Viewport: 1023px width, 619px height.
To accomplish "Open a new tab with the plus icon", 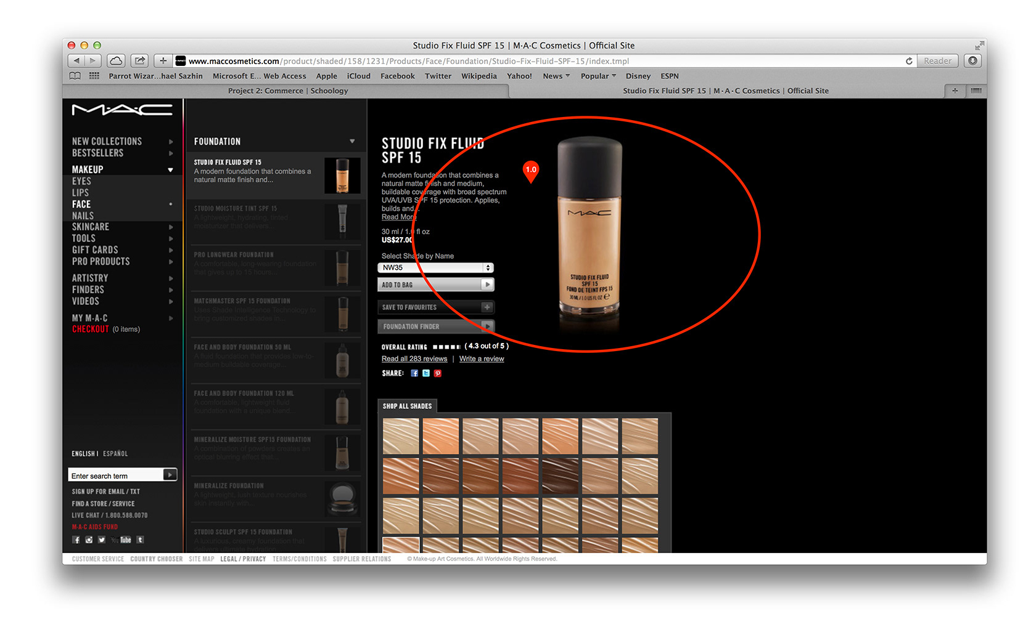I will [955, 91].
